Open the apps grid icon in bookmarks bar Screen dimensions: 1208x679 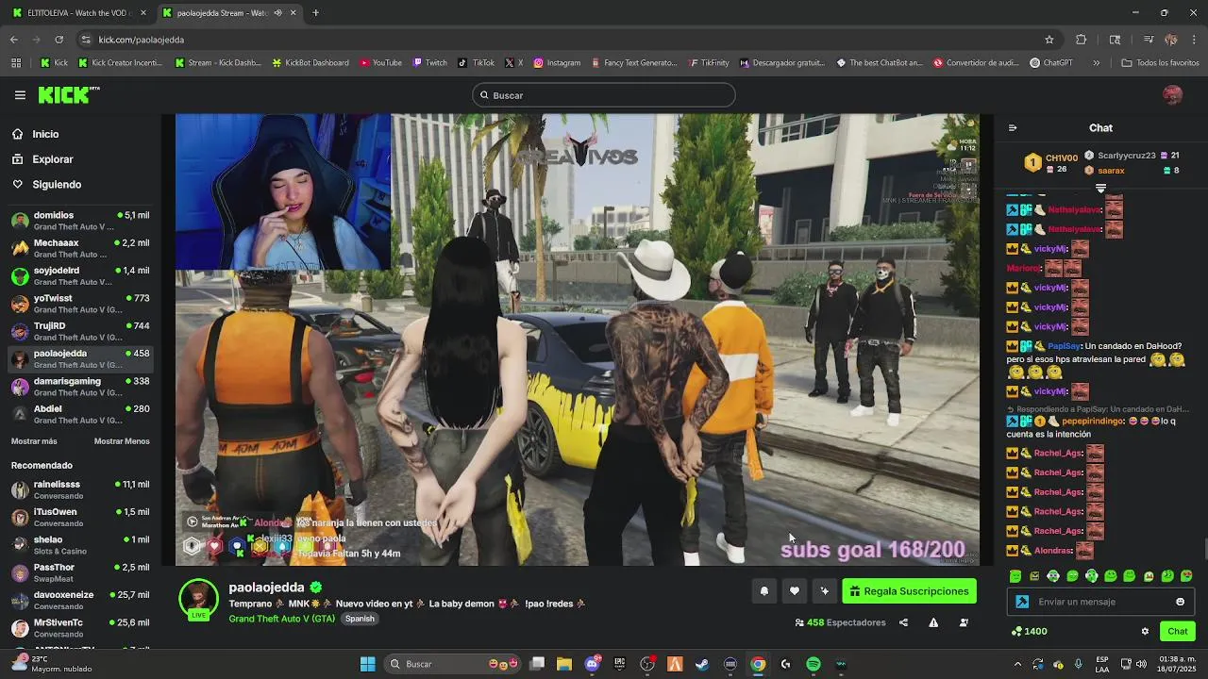pos(15,63)
